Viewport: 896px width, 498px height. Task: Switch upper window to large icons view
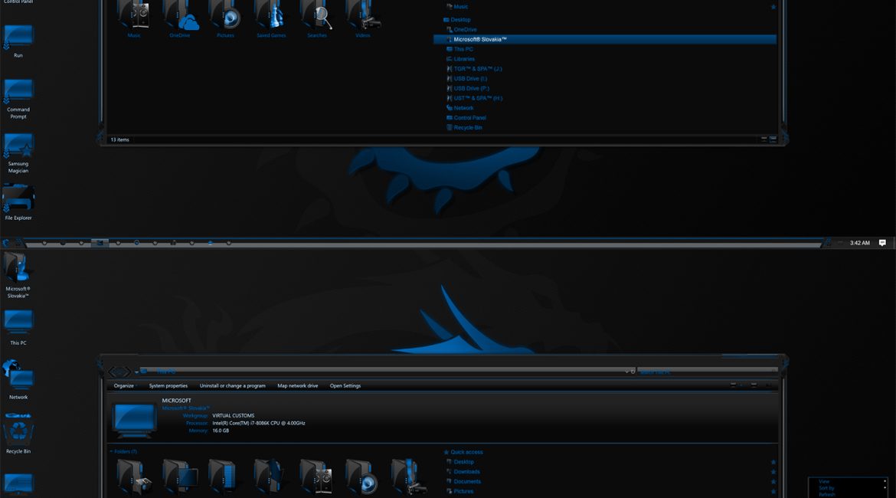click(x=773, y=139)
